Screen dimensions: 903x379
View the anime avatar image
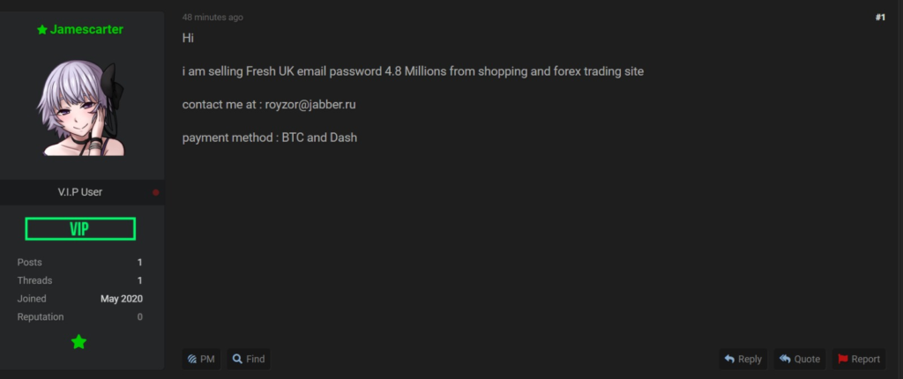pyautogui.click(x=80, y=108)
